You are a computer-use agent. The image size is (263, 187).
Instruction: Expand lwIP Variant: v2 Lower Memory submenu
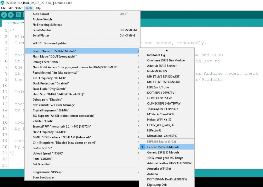[82, 105]
